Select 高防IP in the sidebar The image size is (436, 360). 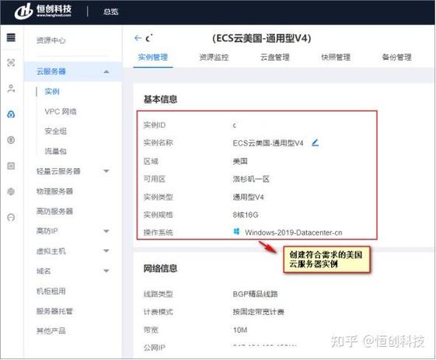(47, 231)
